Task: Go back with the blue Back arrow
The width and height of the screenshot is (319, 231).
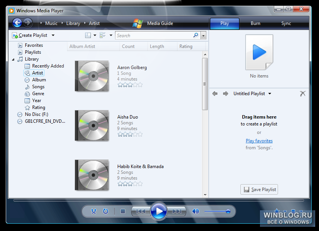Action: tap(17, 23)
